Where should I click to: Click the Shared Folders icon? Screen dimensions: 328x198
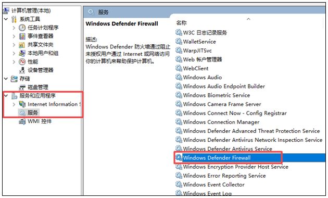(22, 45)
